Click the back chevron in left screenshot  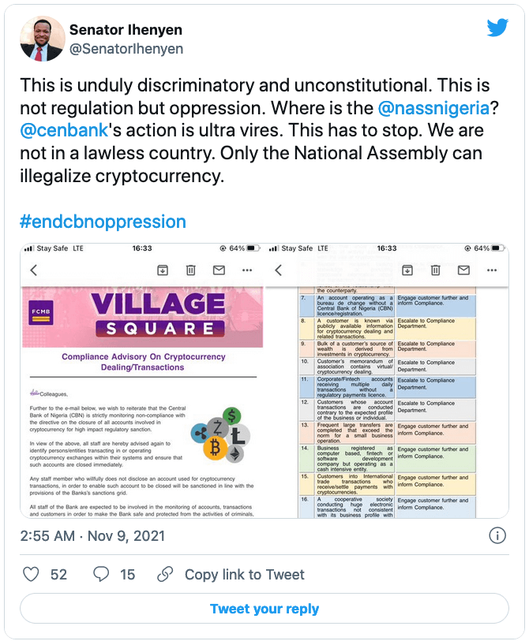[34, 270]
